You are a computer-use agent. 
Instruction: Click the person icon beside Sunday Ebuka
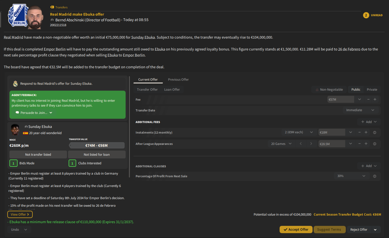pos(26,127)
